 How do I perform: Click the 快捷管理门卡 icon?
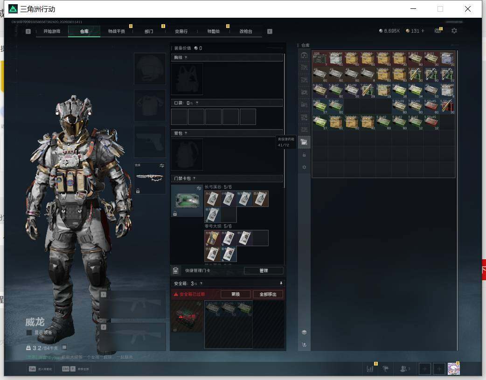click(x=175, y=270)
